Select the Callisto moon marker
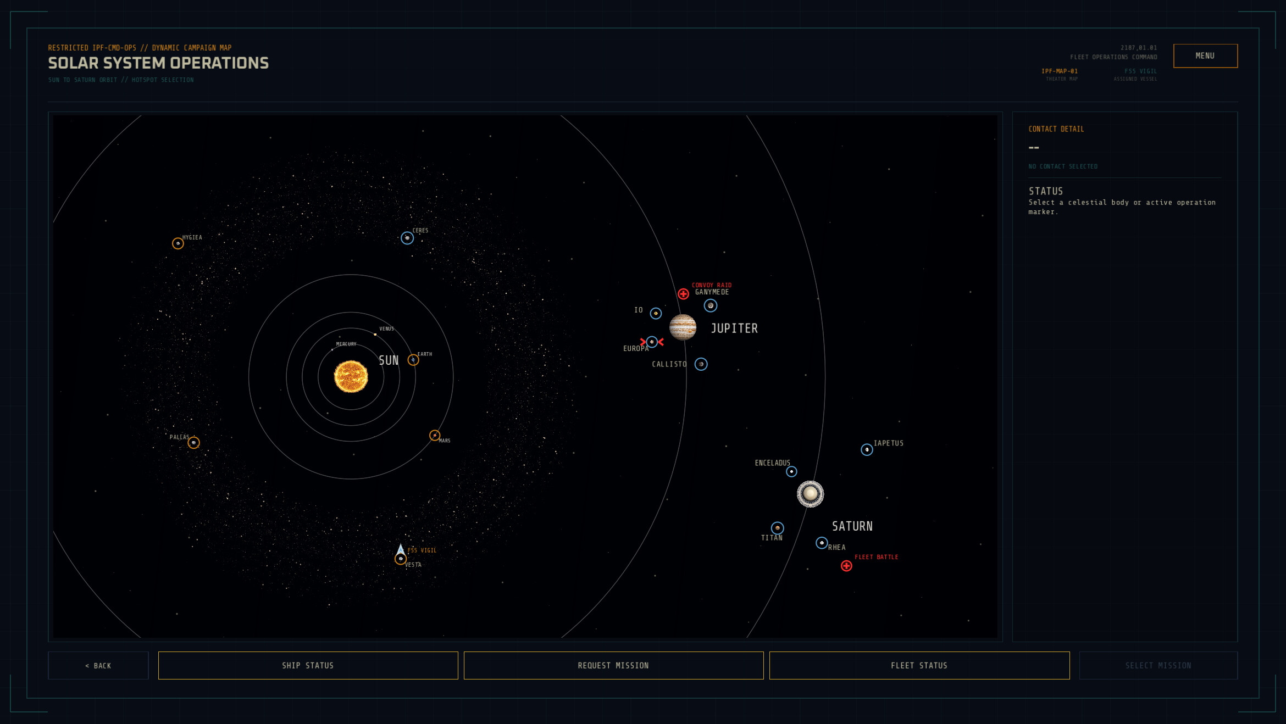 (701, 364)
